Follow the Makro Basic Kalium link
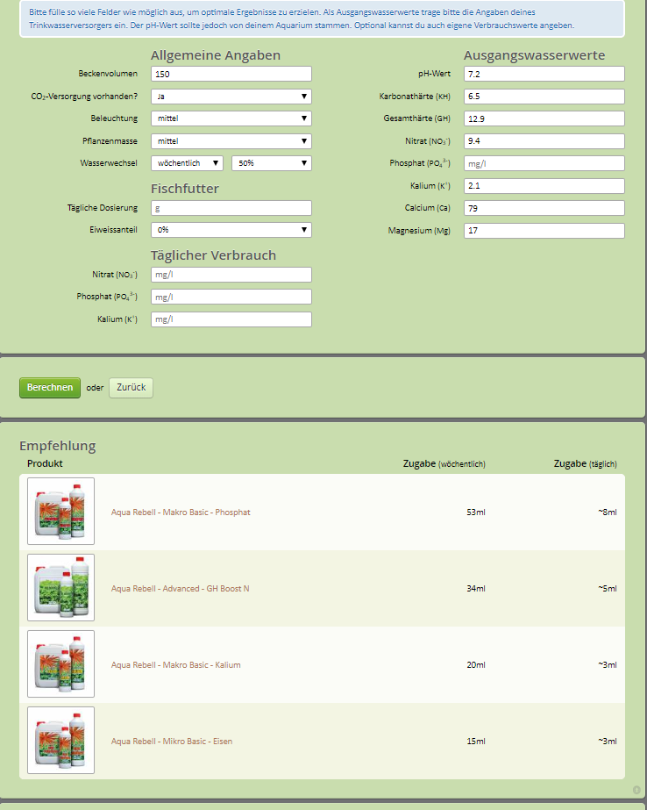The width and height of the screenshot is (647, 810). coord(175,665)
